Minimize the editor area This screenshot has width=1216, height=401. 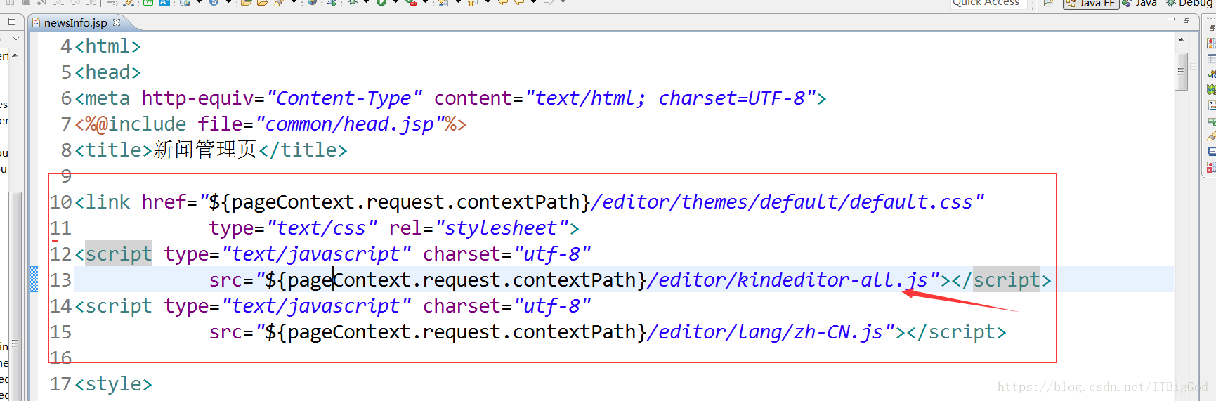point(1171,20)
